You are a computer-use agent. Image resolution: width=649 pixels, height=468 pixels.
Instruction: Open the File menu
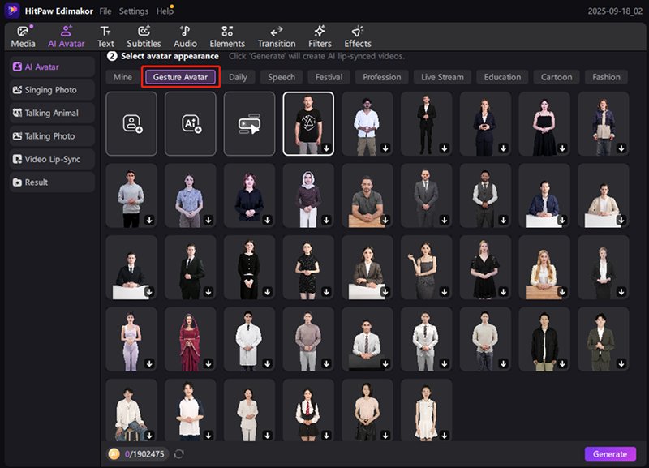point(105,11)
